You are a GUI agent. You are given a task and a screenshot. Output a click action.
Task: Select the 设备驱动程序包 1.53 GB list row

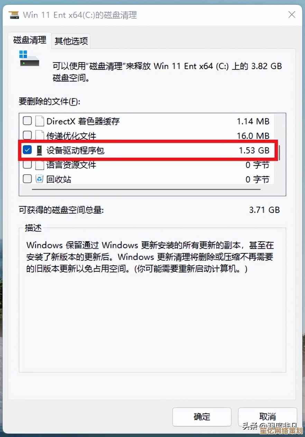[148, 150]
